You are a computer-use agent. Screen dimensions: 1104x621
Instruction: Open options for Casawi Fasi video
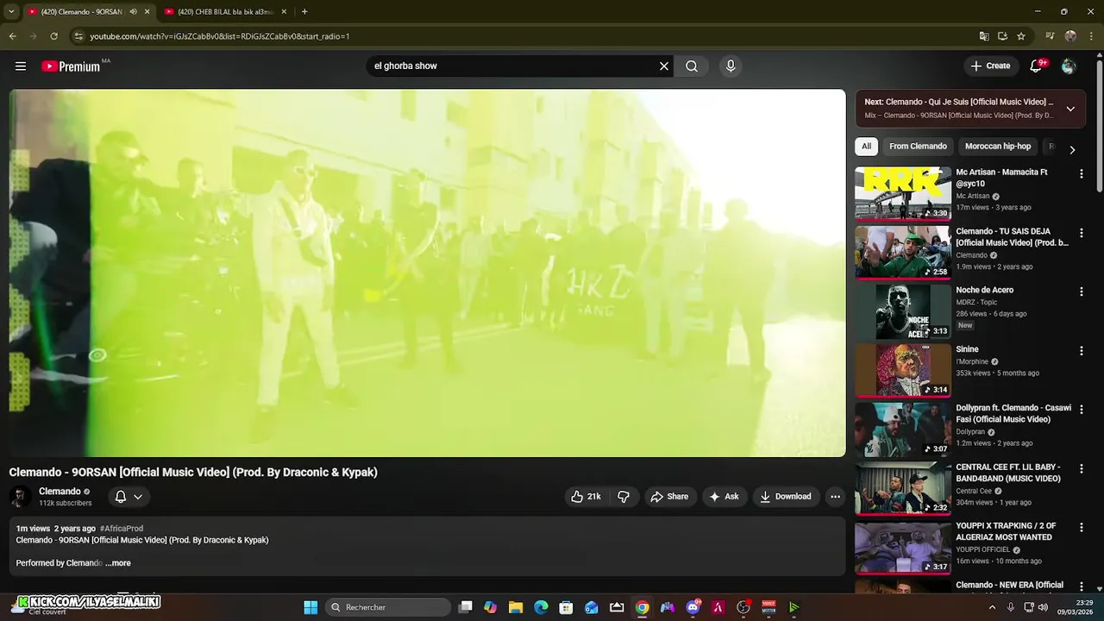1081,410
